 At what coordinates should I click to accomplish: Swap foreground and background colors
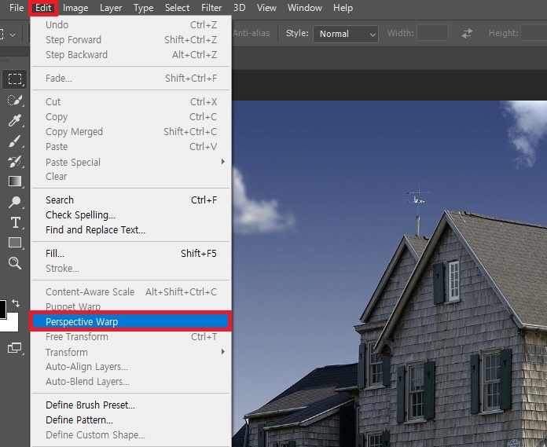[x=16, y=302]
